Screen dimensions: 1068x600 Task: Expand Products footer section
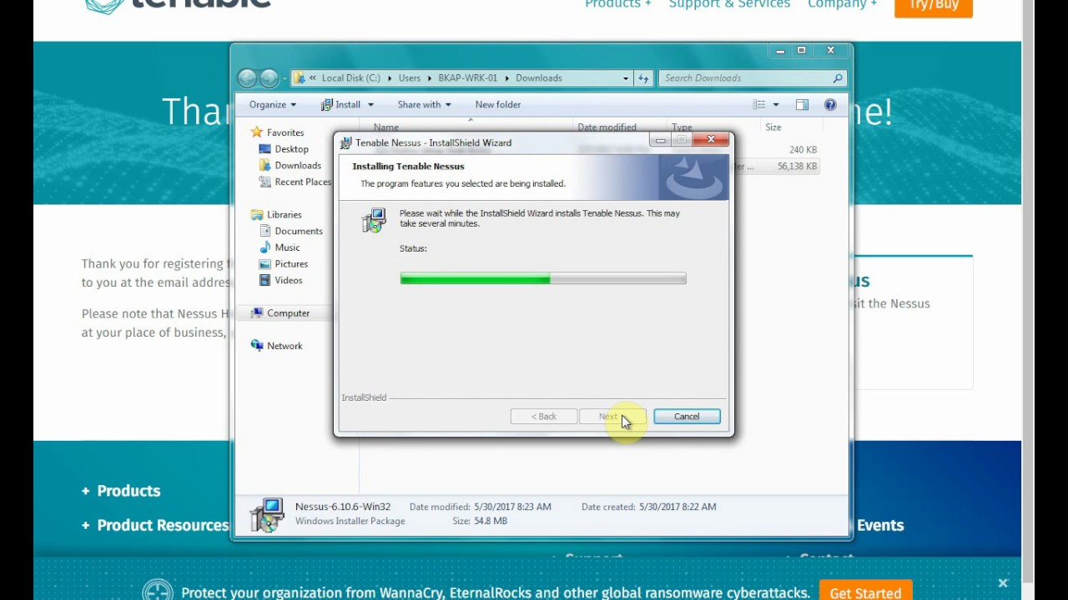click(121, 491)
